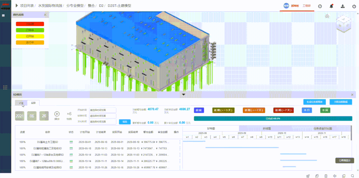Click the power logout icon

coord(353,6)
